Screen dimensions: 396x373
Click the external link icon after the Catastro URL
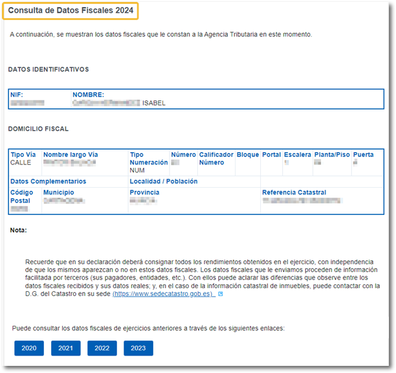221,294
